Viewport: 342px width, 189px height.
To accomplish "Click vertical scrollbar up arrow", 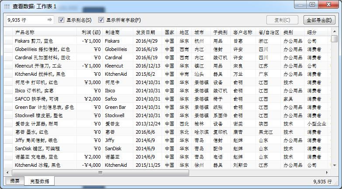I will pos(335,31).
